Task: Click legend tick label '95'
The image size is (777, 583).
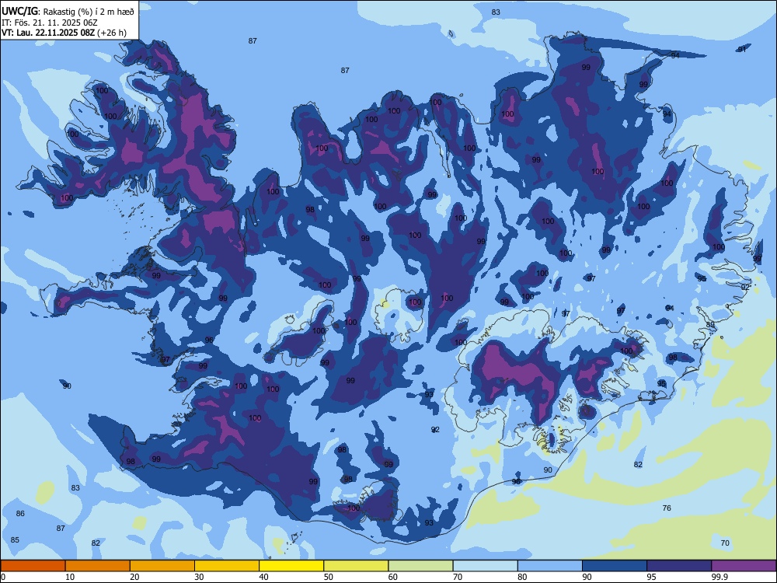Action: click(652, 577)
